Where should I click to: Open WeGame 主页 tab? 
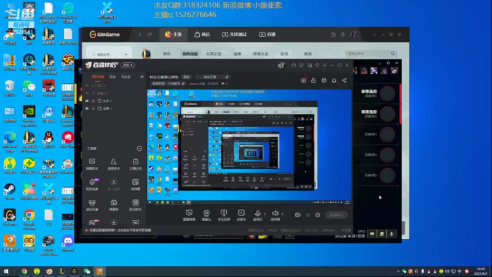tap(173, 34)
